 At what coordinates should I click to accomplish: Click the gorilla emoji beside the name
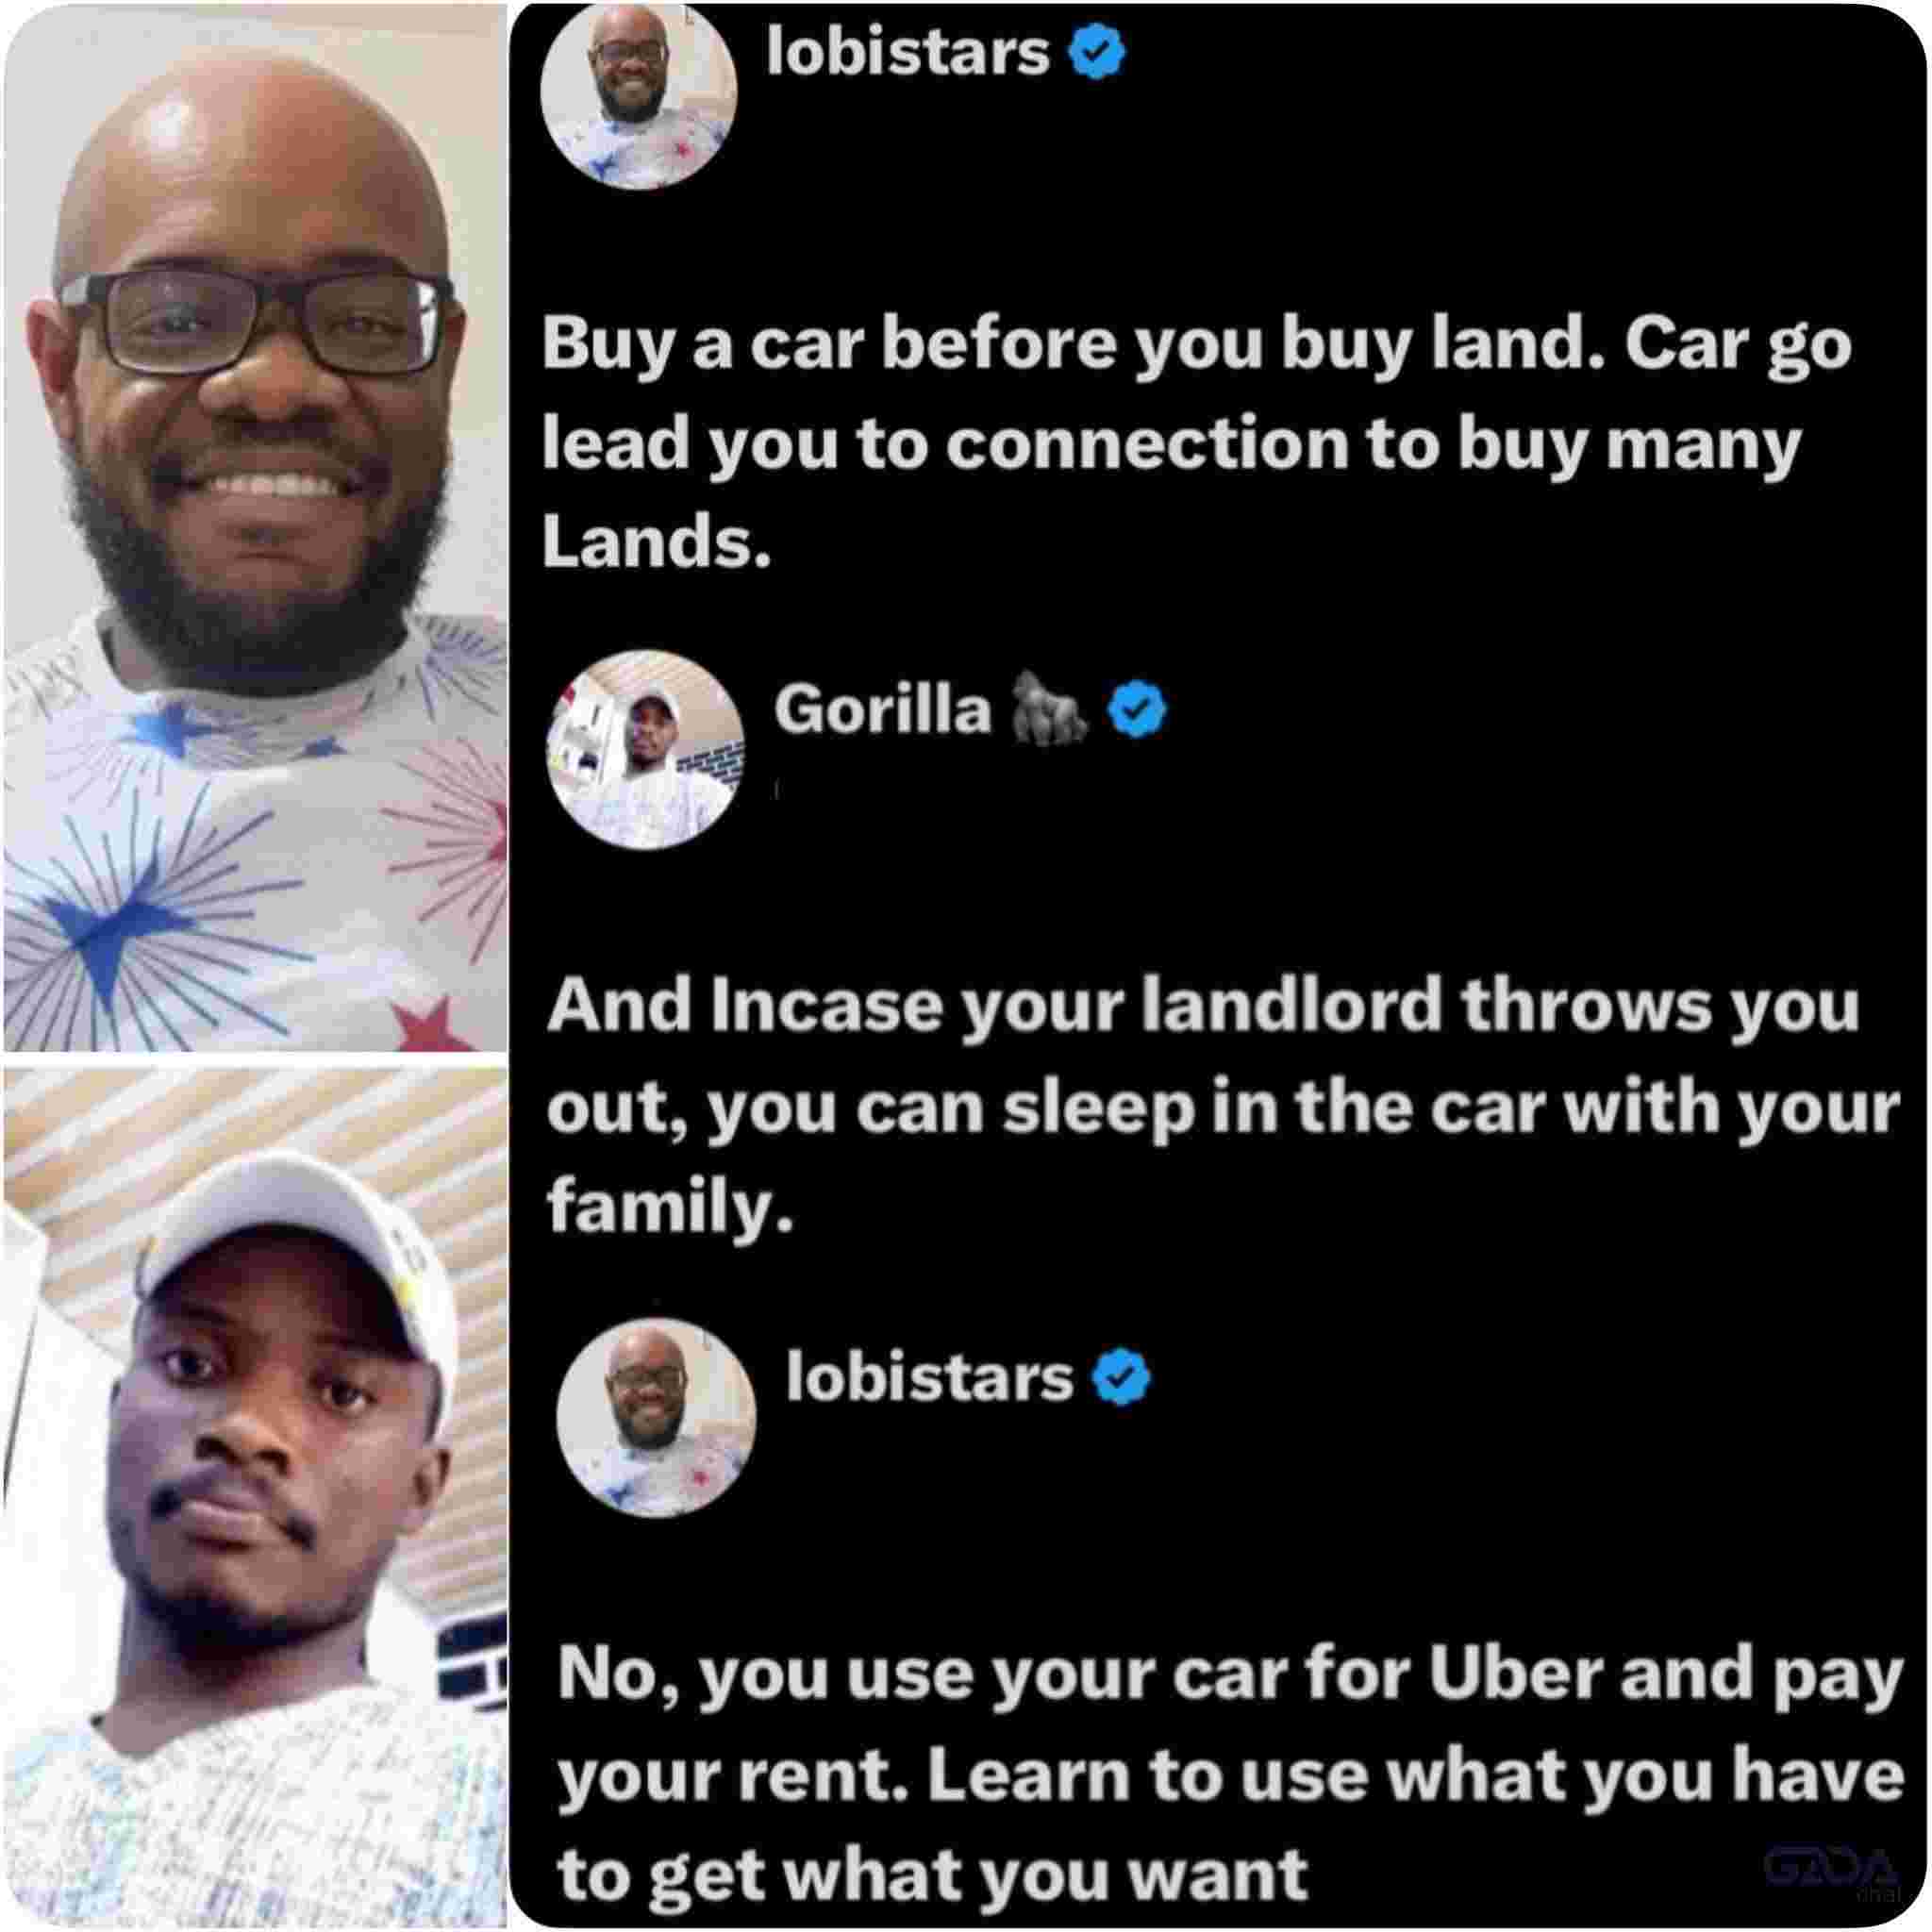pyautogui.click(x=1051, y=708)
